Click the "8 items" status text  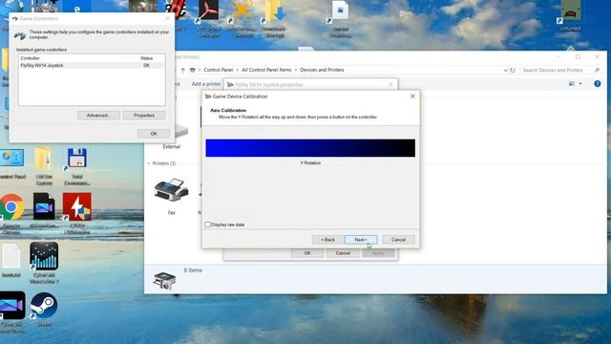193,269
